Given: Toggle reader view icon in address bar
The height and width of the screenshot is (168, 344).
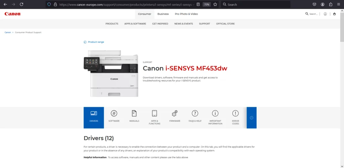Looking at the screenshot, I should [x=198, y=4].
